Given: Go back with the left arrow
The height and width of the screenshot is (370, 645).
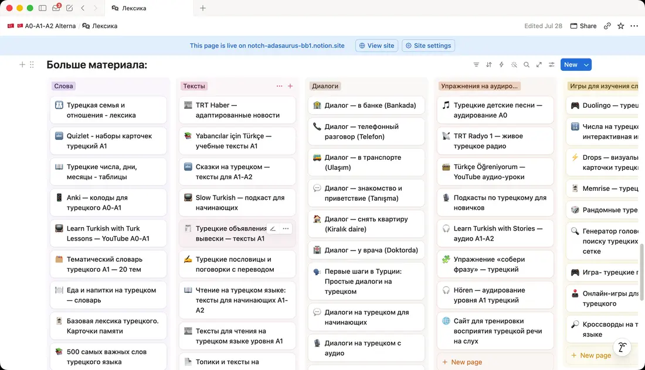Looking at the screenshot, I should tap(83, 8).
